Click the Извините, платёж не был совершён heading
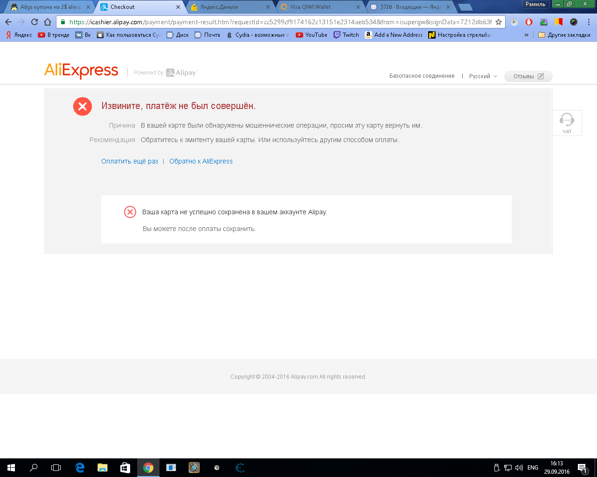This screenshot has height=477, width=597. coord(179,106)
